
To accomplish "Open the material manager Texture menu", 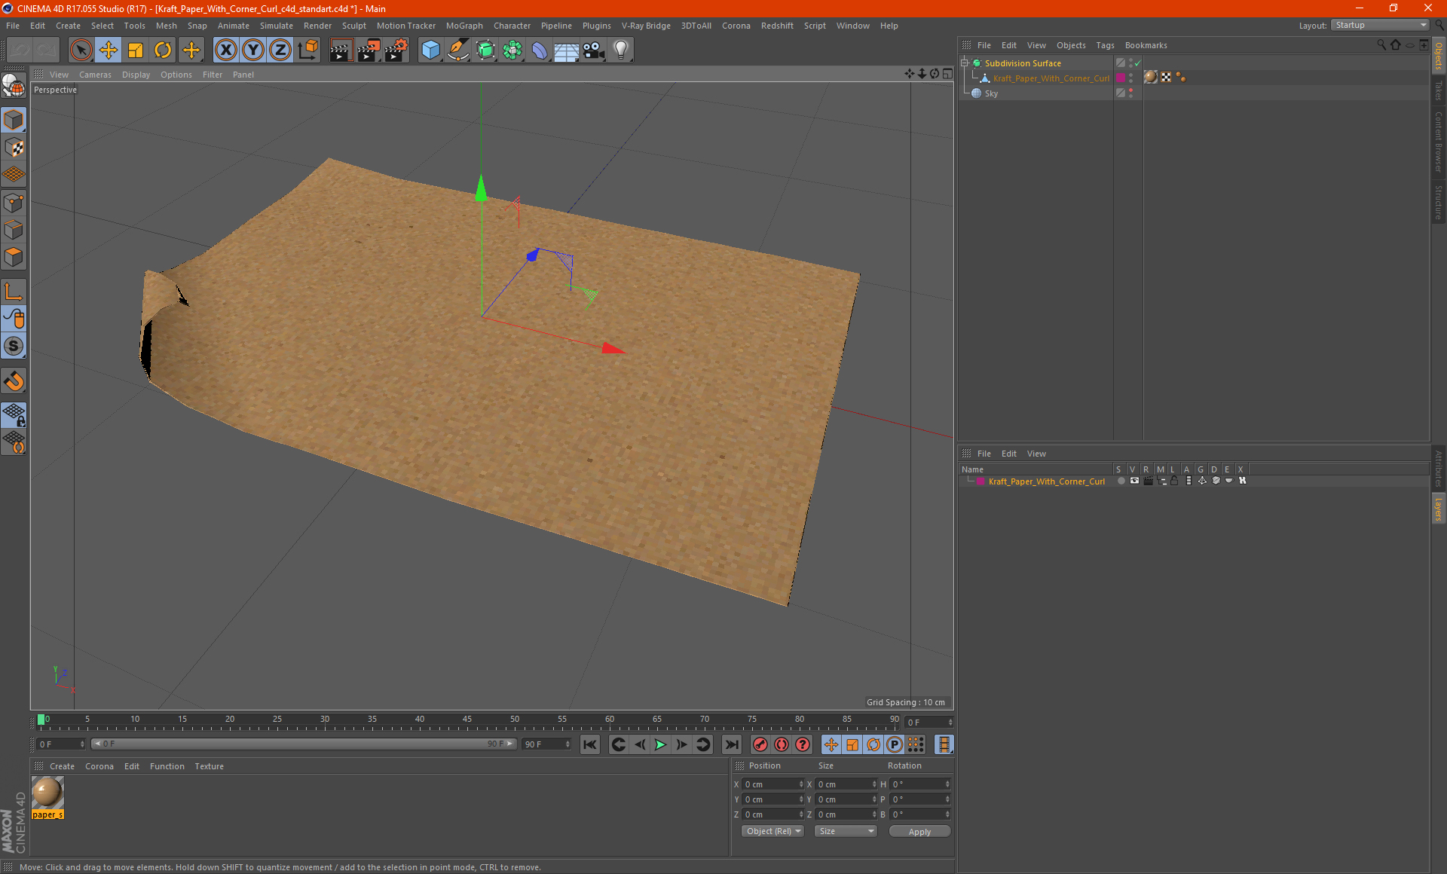I will [209, 766].
